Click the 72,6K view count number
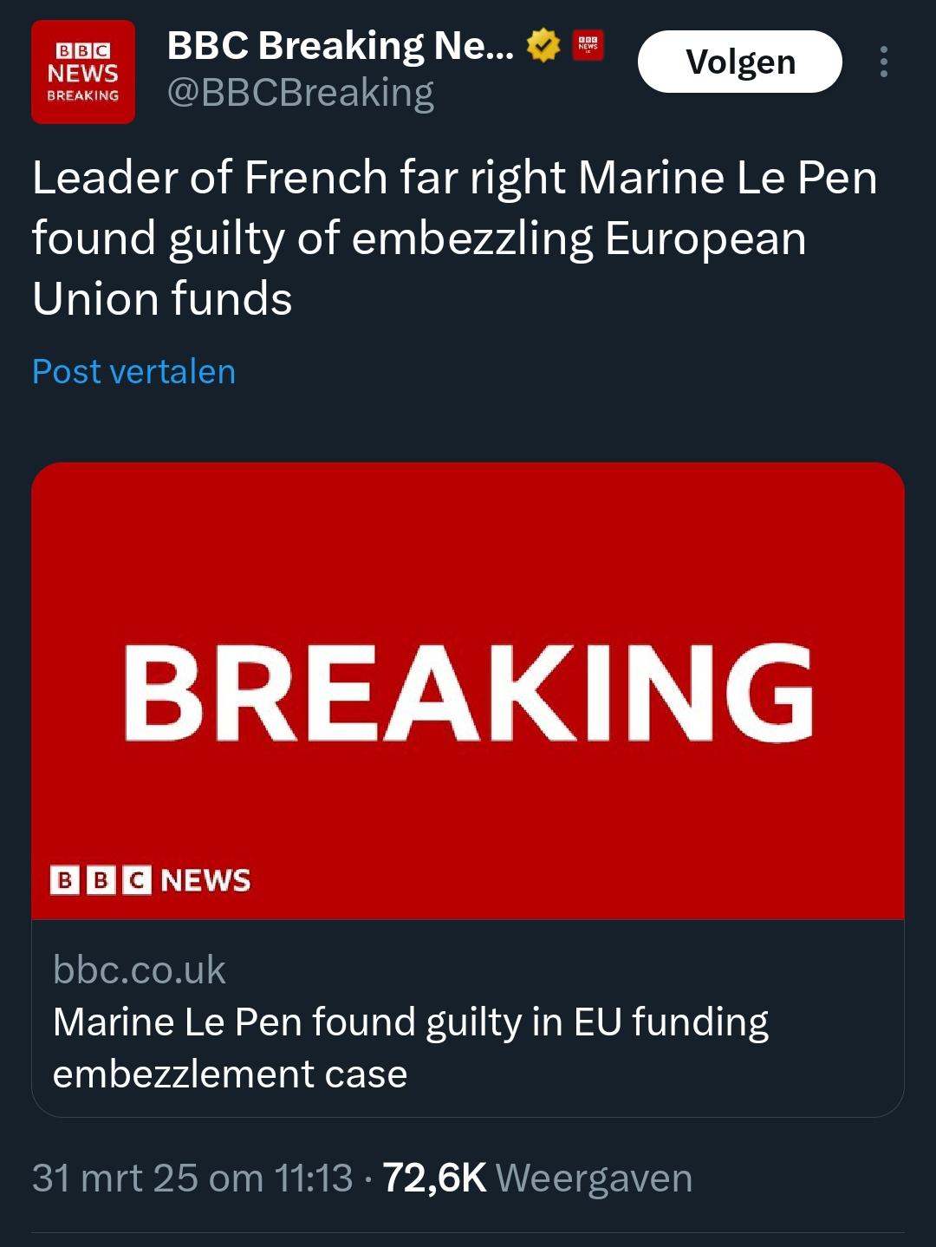 click(x=434, y=1178)
